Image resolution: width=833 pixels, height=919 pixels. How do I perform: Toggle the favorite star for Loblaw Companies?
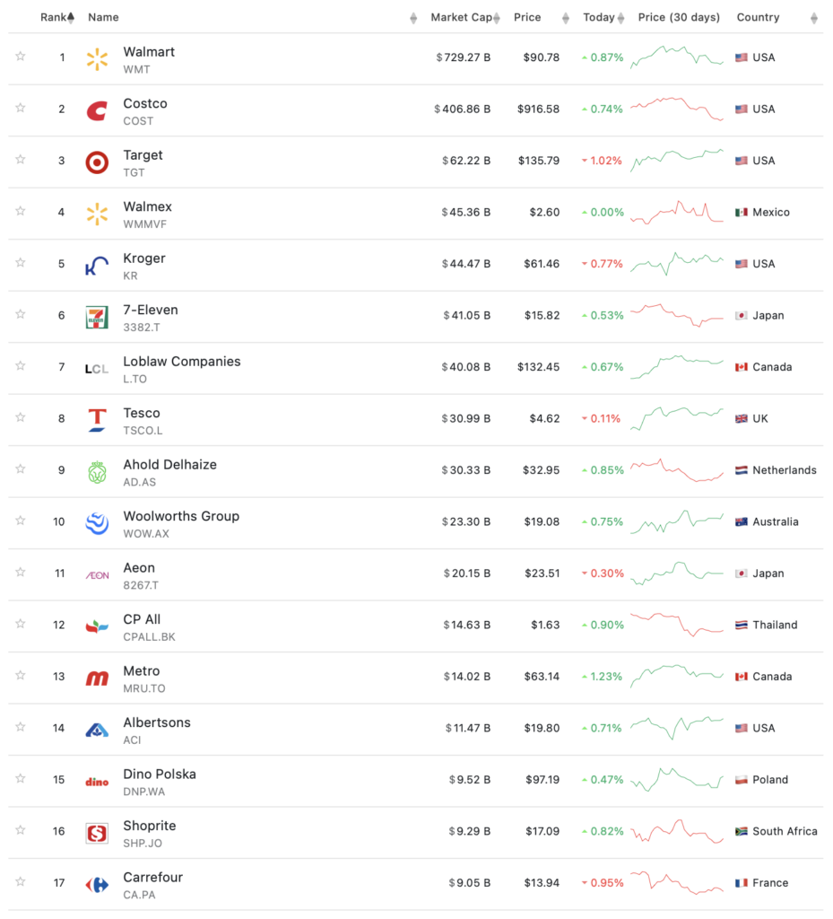(x=21, y=366)
